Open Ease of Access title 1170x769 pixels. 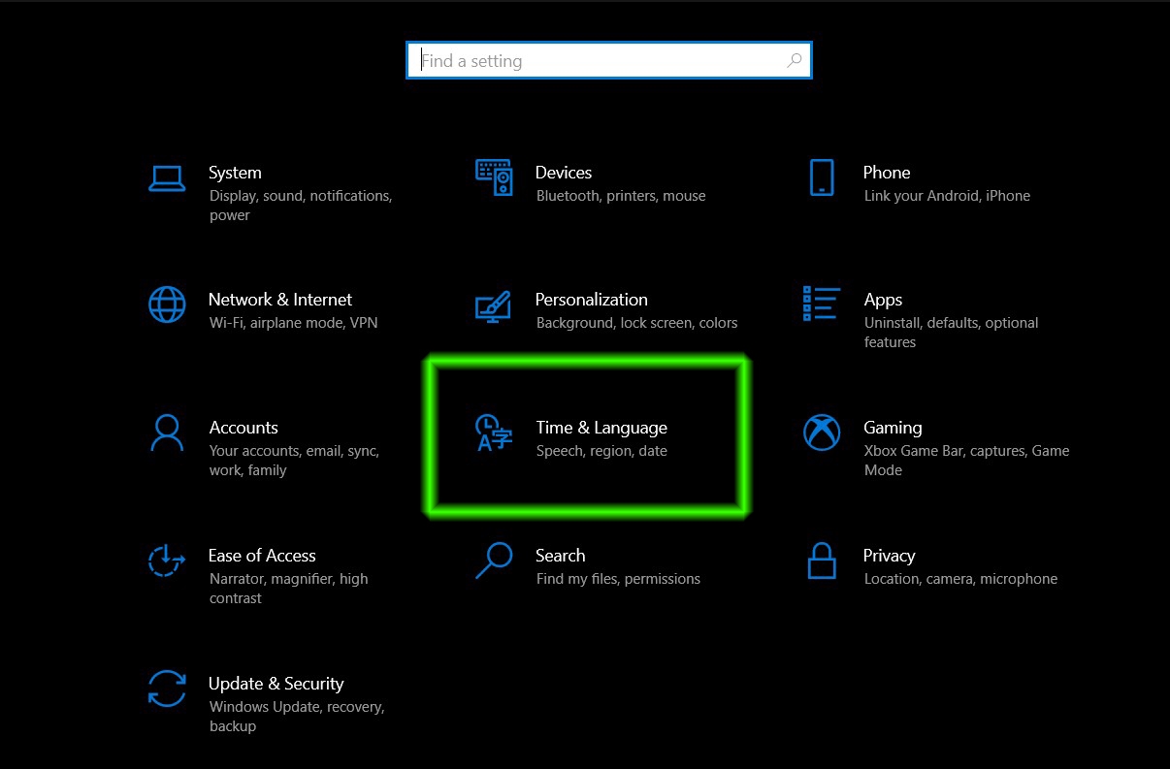pos(262,556)
